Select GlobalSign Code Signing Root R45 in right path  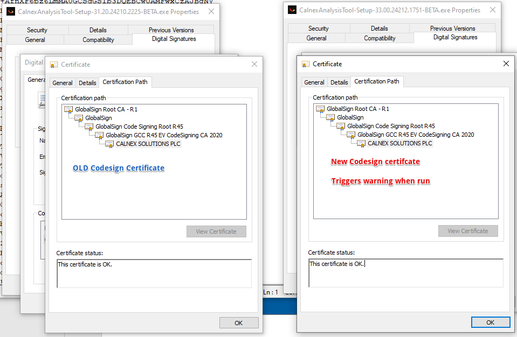[391, 126]
